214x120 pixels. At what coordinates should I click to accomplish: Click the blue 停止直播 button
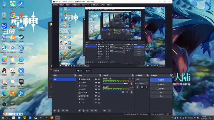pos(161,80)
